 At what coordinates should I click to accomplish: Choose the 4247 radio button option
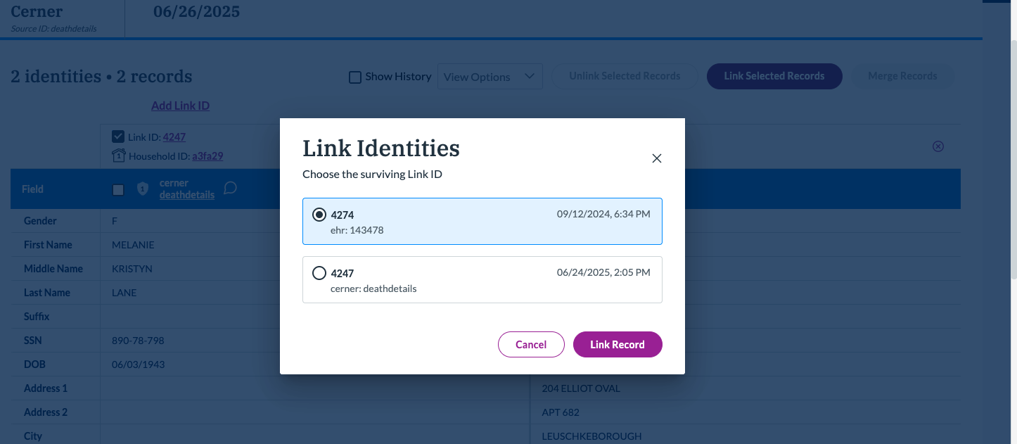(319, 273)
